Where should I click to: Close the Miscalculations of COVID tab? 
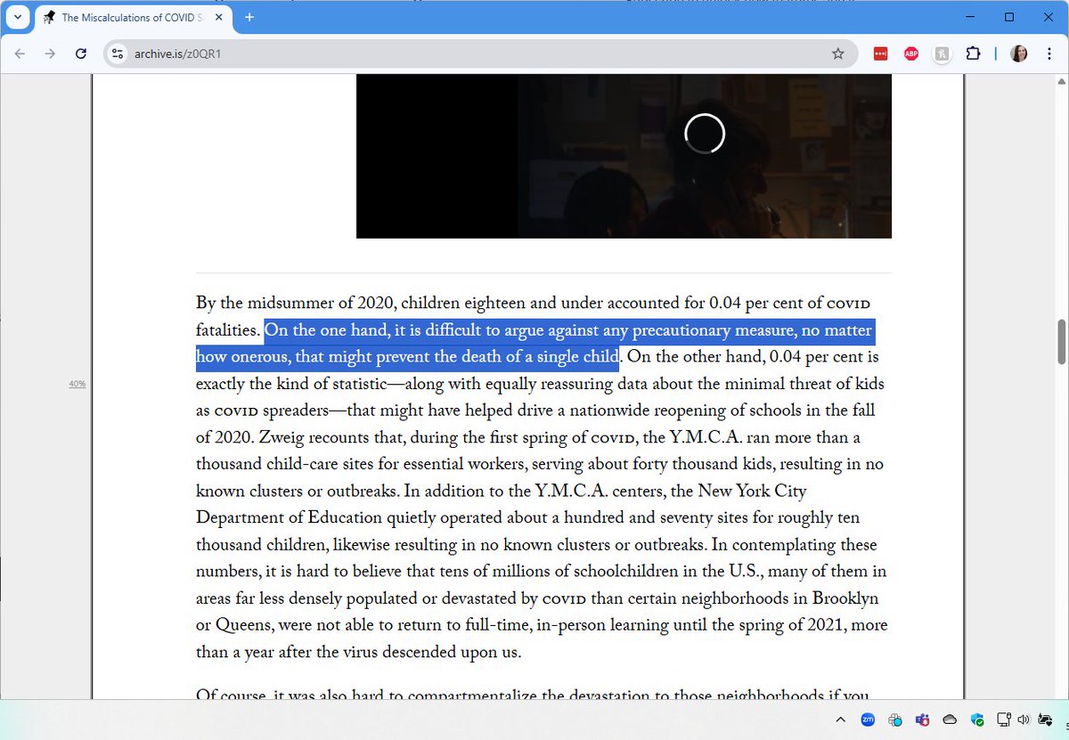(x=218, y=17)
